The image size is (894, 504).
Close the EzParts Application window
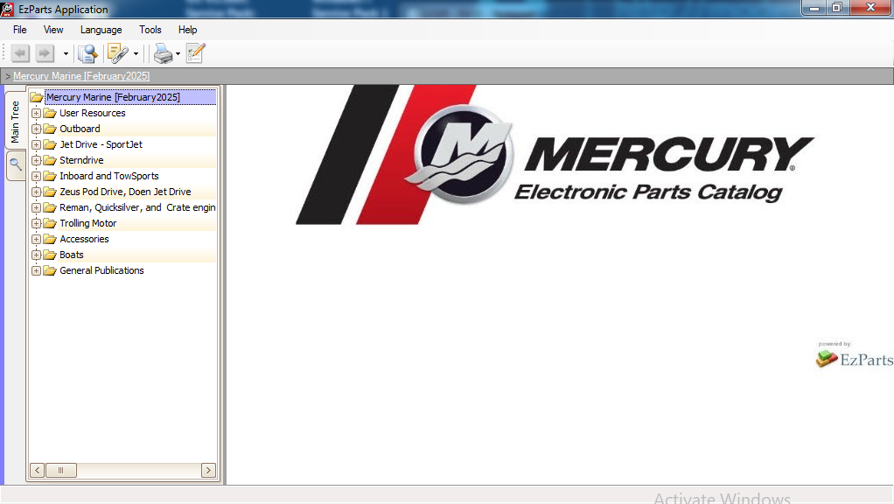pos(870,8)
